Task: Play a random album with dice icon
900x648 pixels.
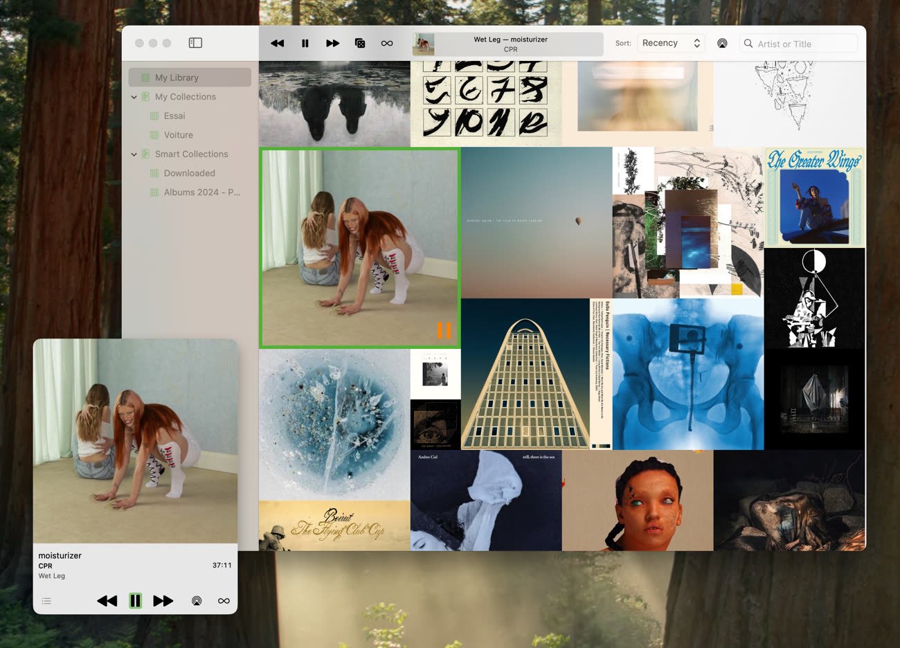Action: (360, 44)
